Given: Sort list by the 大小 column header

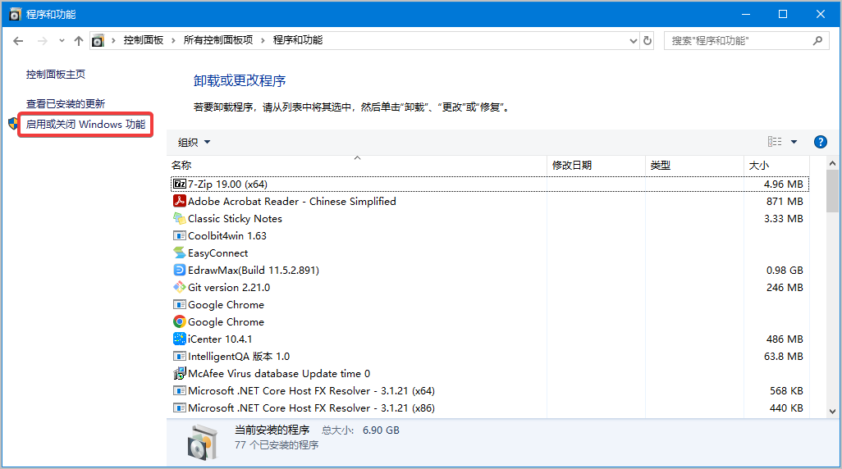Looking at the screenshot, I should point(759,165).
